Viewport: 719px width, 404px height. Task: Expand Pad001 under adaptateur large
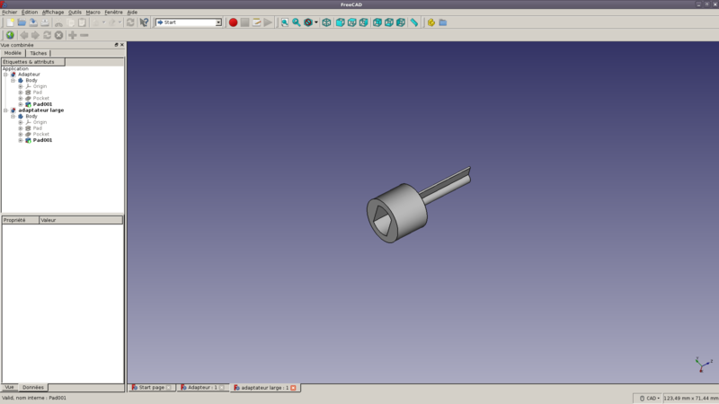coord(21,140)
